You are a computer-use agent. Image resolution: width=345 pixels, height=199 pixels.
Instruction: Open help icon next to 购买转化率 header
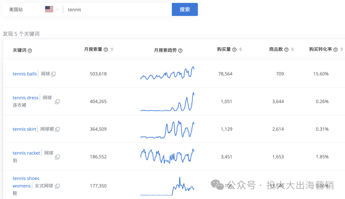(x=335, y=50)
